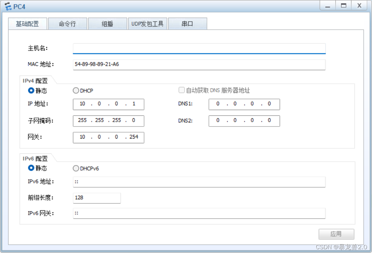Open the 命令行 tab

[68, 24]
